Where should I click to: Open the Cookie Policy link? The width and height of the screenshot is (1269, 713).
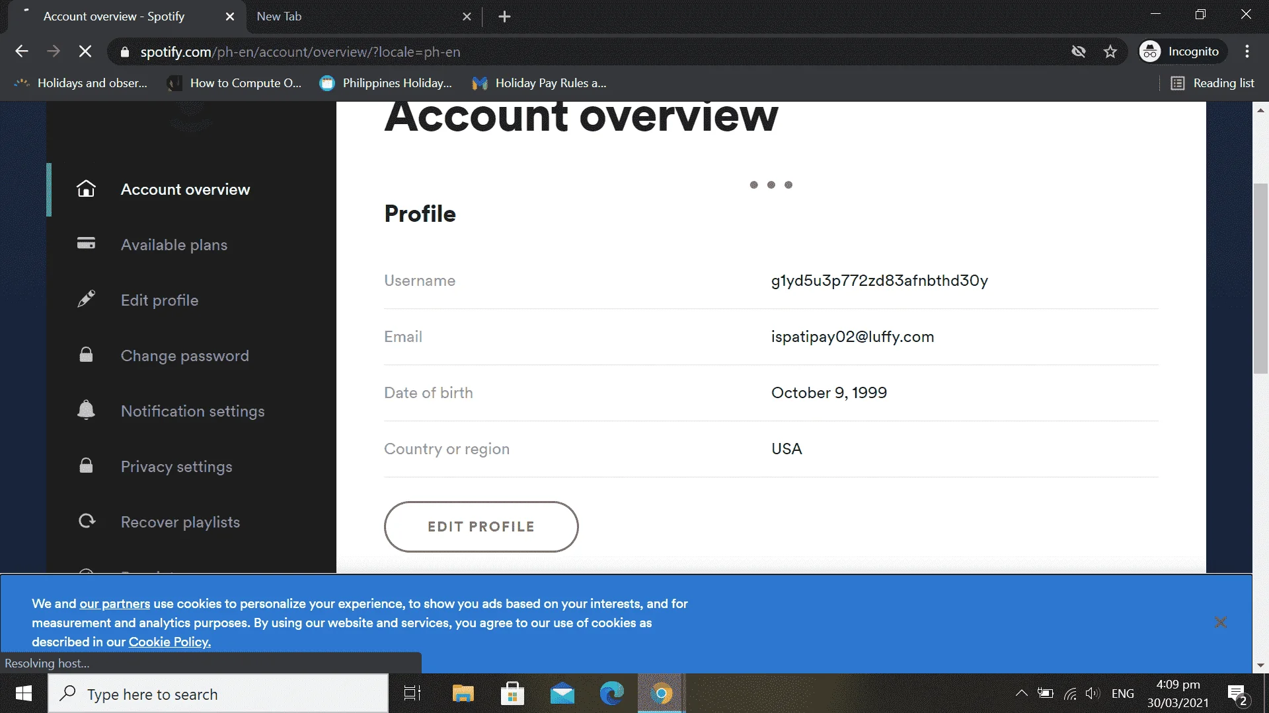pyautogui.click(x=169, y=642)
